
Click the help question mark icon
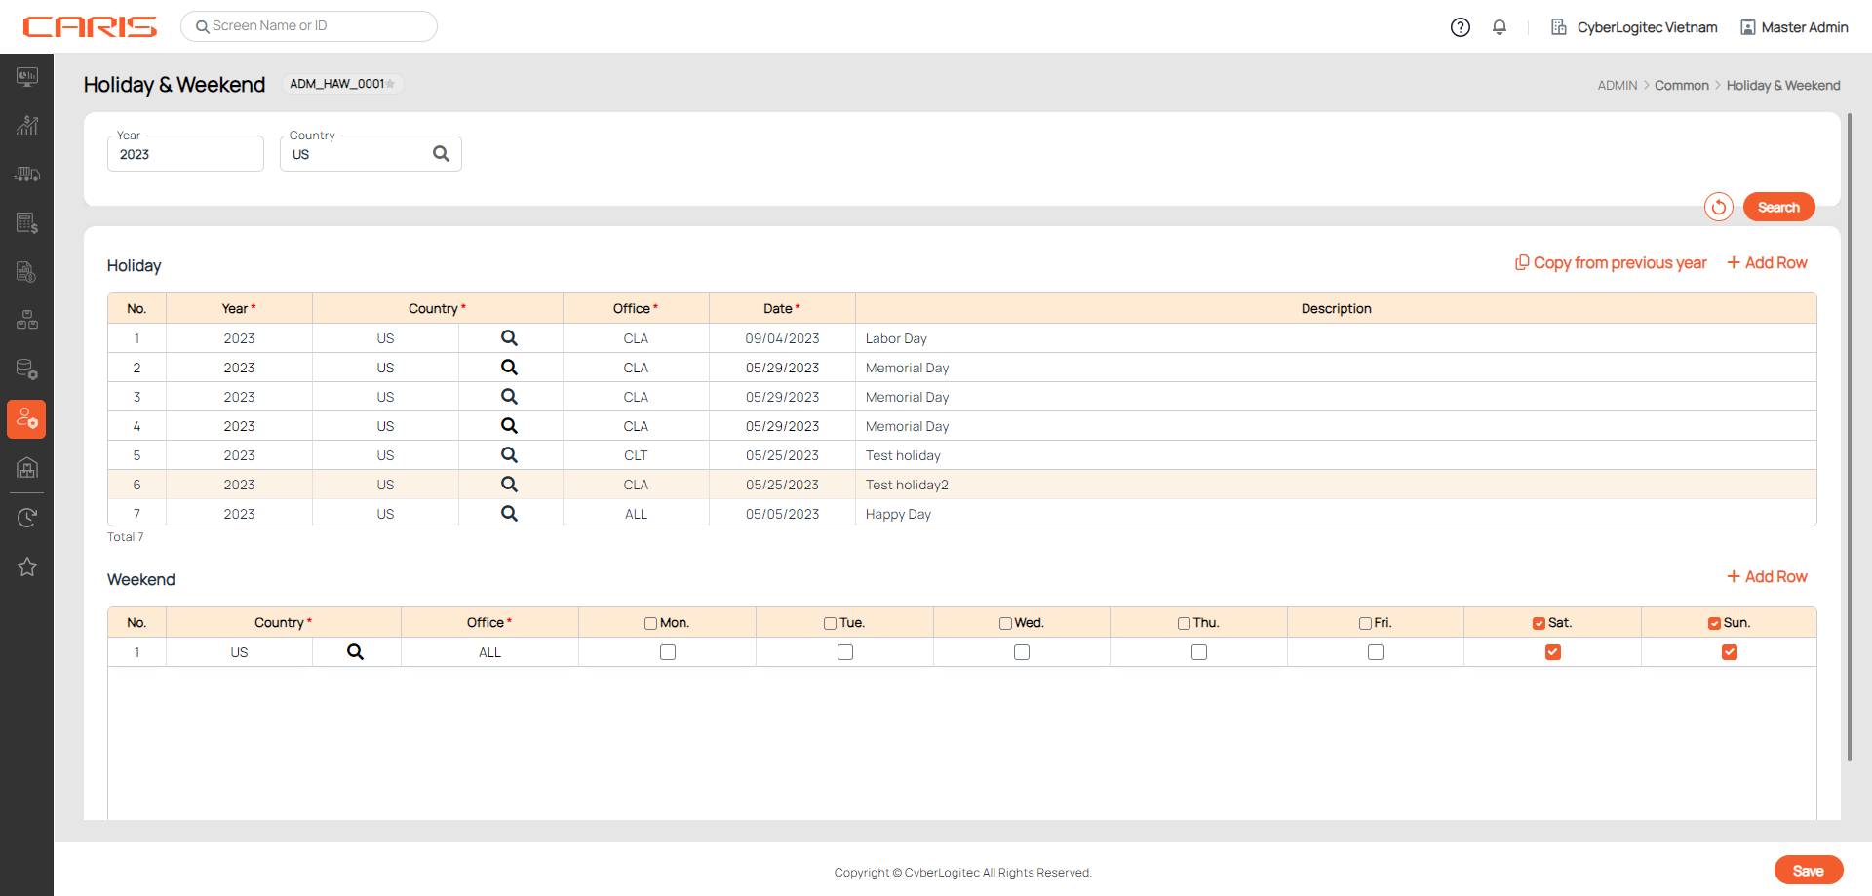click(1460, 27)
